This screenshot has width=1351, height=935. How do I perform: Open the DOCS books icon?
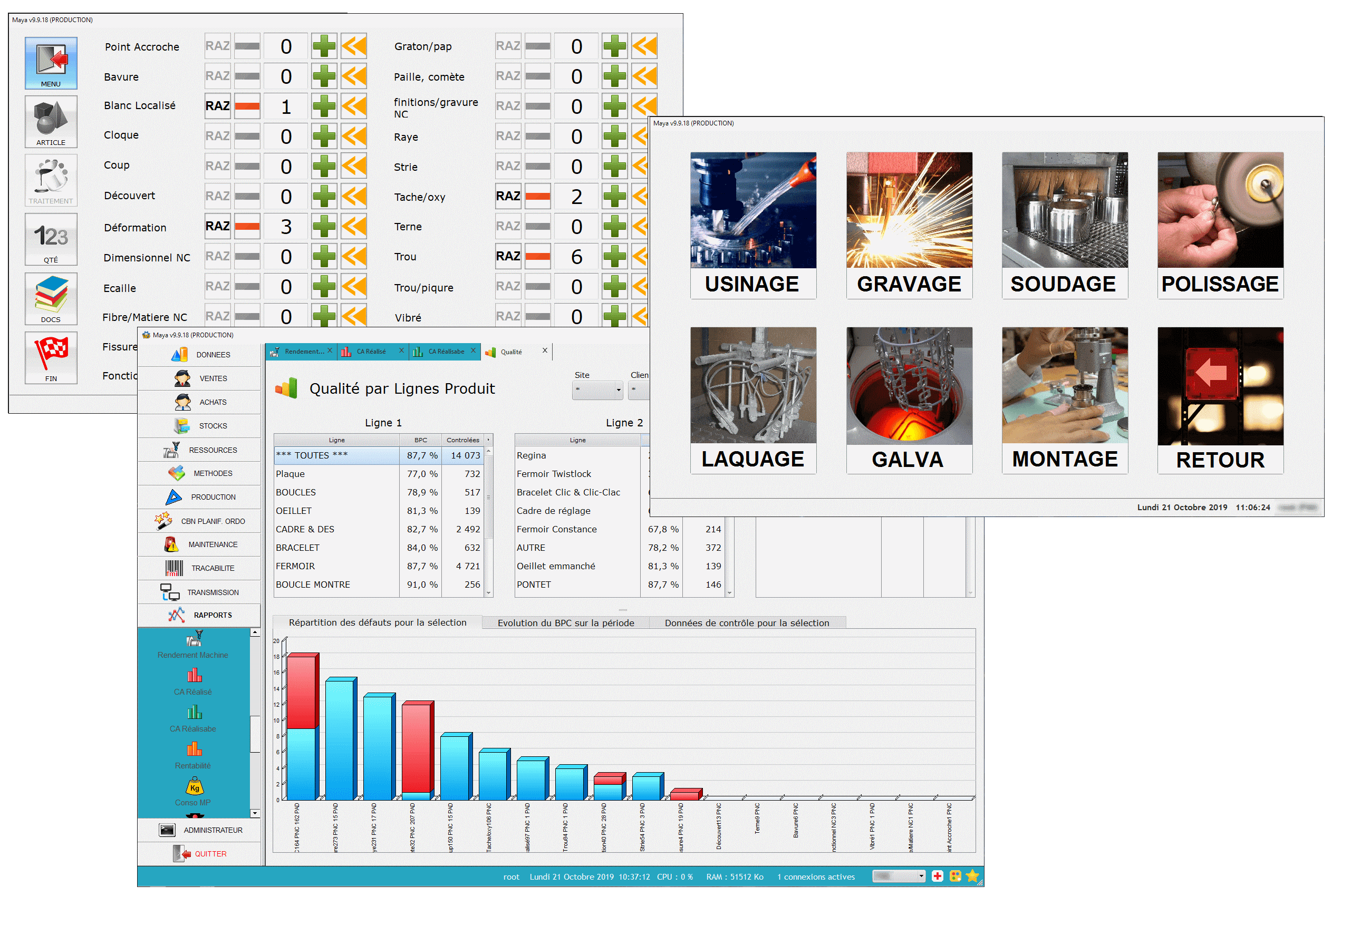click(51, 298)
